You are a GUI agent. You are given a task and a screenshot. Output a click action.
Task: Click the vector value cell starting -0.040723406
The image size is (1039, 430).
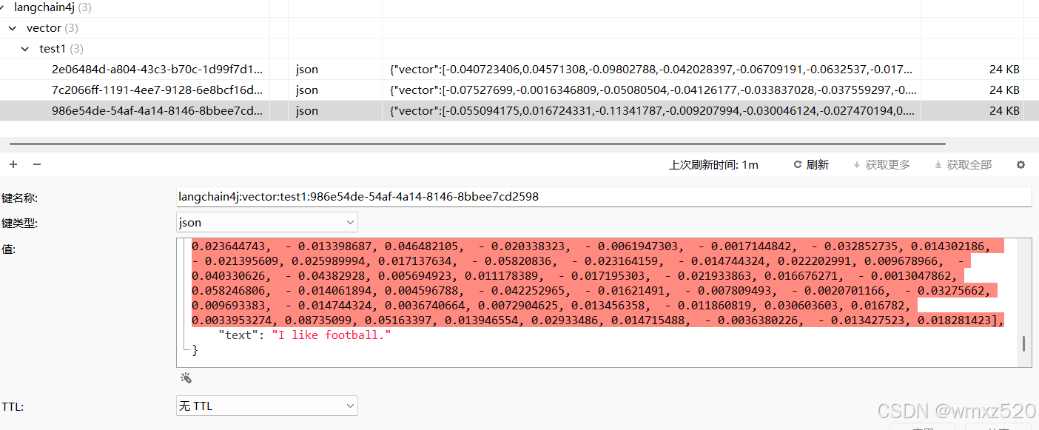click(x=651, y=70)
